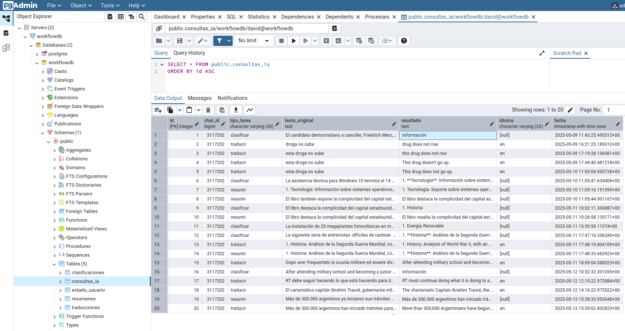625x331 pixels.
Task: Click the View Data table icon in Object Explorer
Action: (121, 17)
